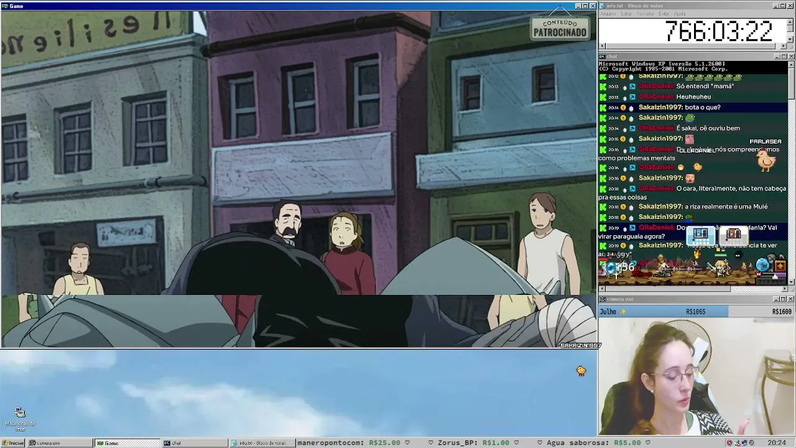Open the Ajuda menu in Bloco de notas
796x448 pixels.
tap(680, 14)
